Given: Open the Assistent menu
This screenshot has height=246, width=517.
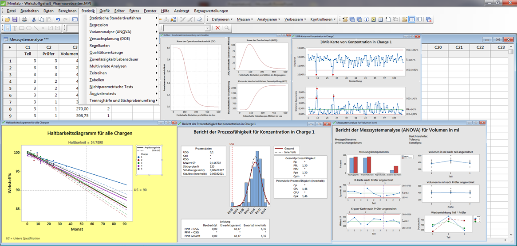Looking at the screenshot, I should coord(182,11).
